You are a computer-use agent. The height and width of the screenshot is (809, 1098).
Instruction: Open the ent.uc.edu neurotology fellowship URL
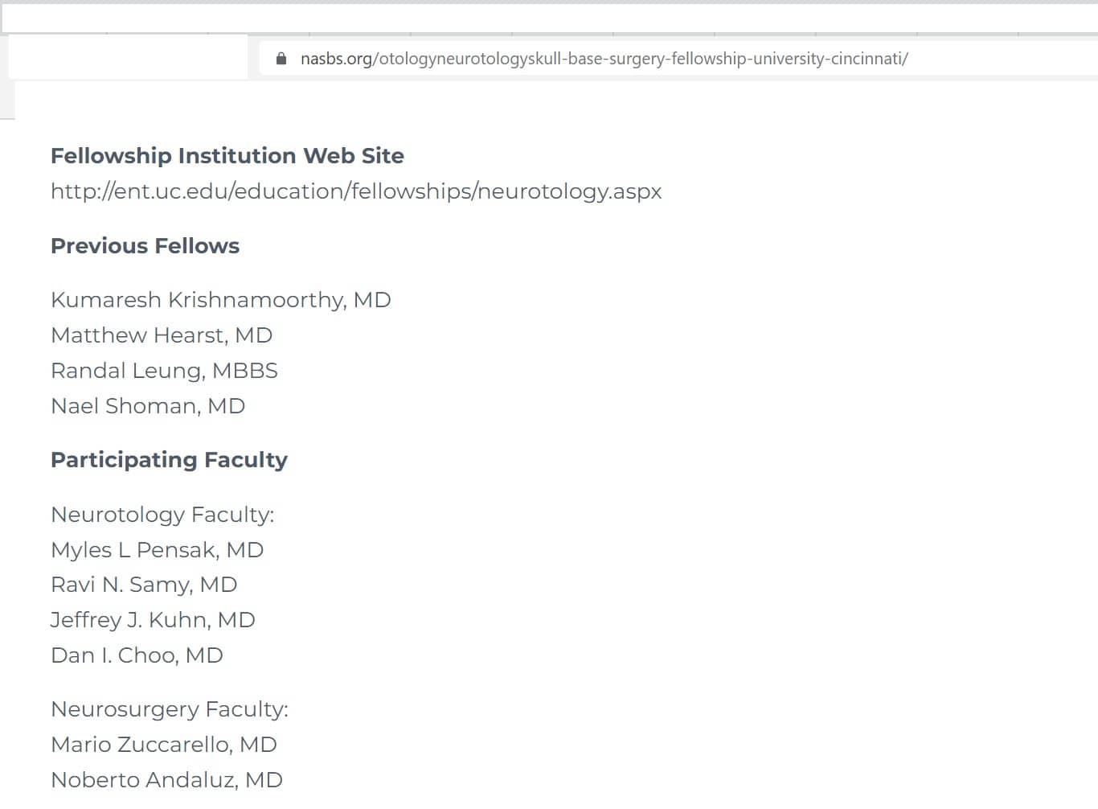(x=356, y=191)
